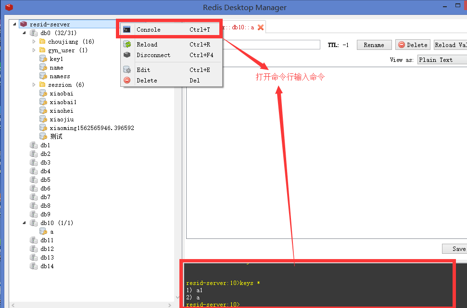Select the name key
The width and height of the screenshot is (467, 308).
click(56, 68)
